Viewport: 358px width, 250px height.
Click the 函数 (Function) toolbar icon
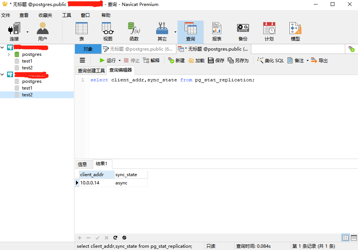[134, 31]
